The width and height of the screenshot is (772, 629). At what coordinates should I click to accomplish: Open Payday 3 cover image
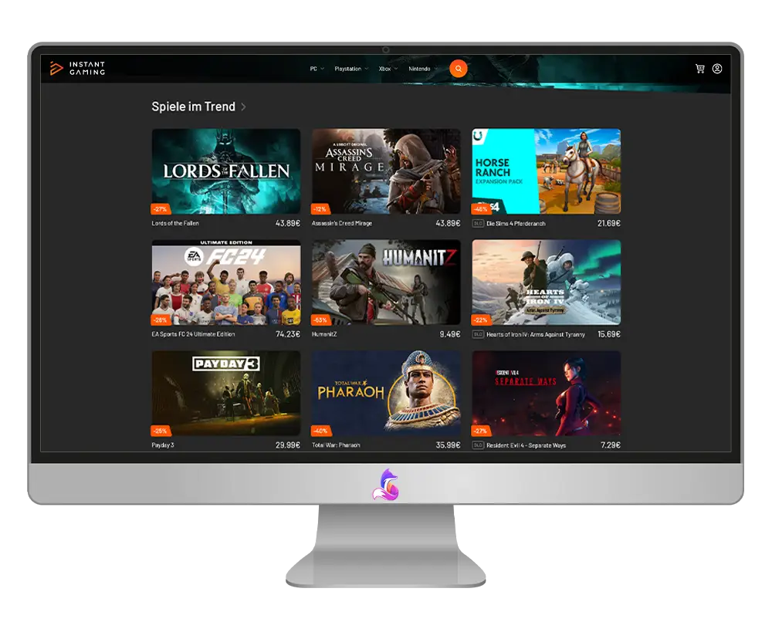(x=226, y=394)
